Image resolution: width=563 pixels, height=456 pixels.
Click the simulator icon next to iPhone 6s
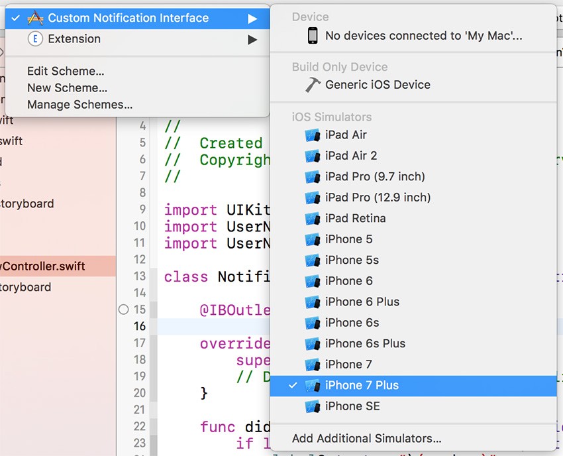pyautogui.click(x=313, y=323)
